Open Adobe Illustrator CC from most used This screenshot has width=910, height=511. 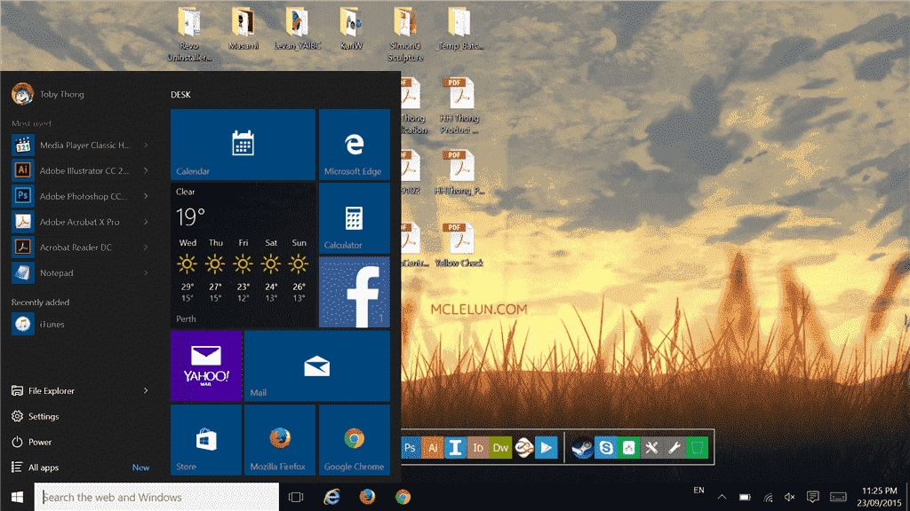coord(81,171)
